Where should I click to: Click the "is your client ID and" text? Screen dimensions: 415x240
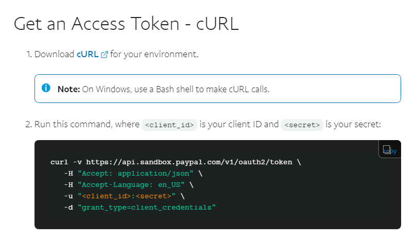[239, 124]
